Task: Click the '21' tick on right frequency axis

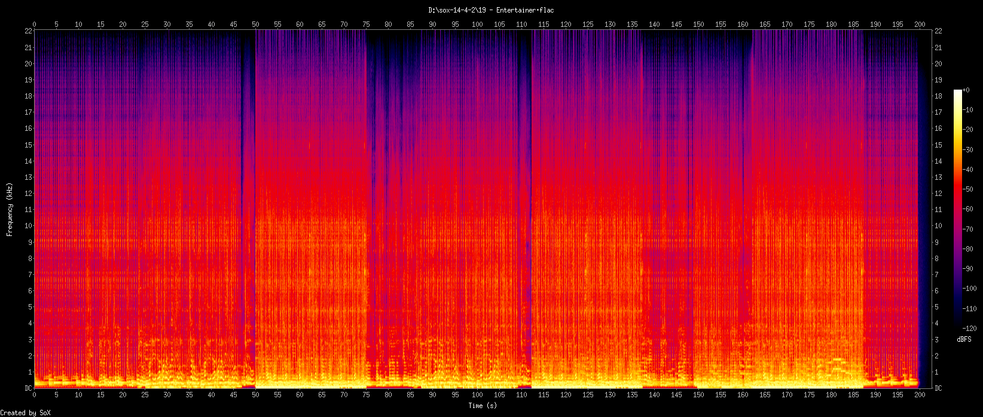Action: coord(938,47)
